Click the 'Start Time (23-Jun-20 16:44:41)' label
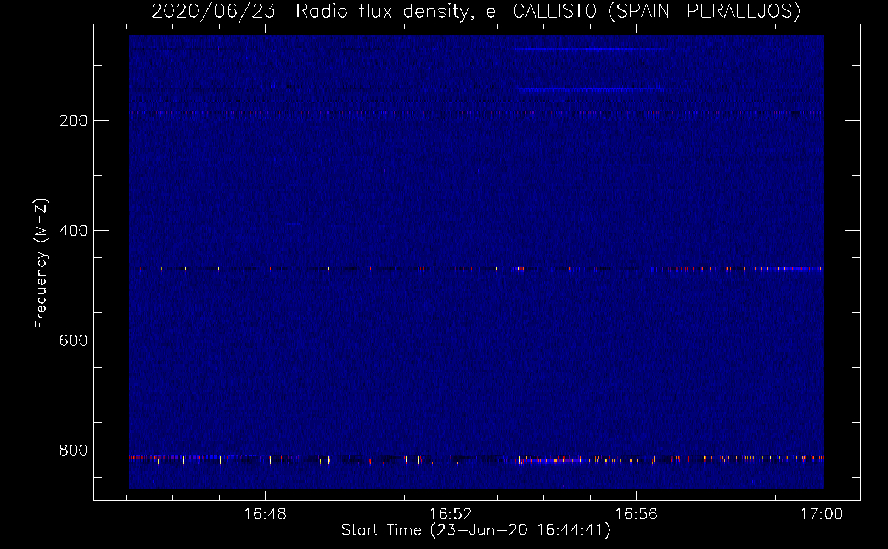The height and width of the screenshot is (549, 888). 476,530
